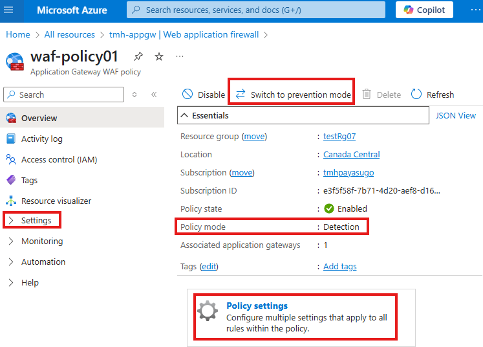Viewport: 483px width, 347px height.
Task: Click the purple Tags icon
Action: click(x=11, y=180)
